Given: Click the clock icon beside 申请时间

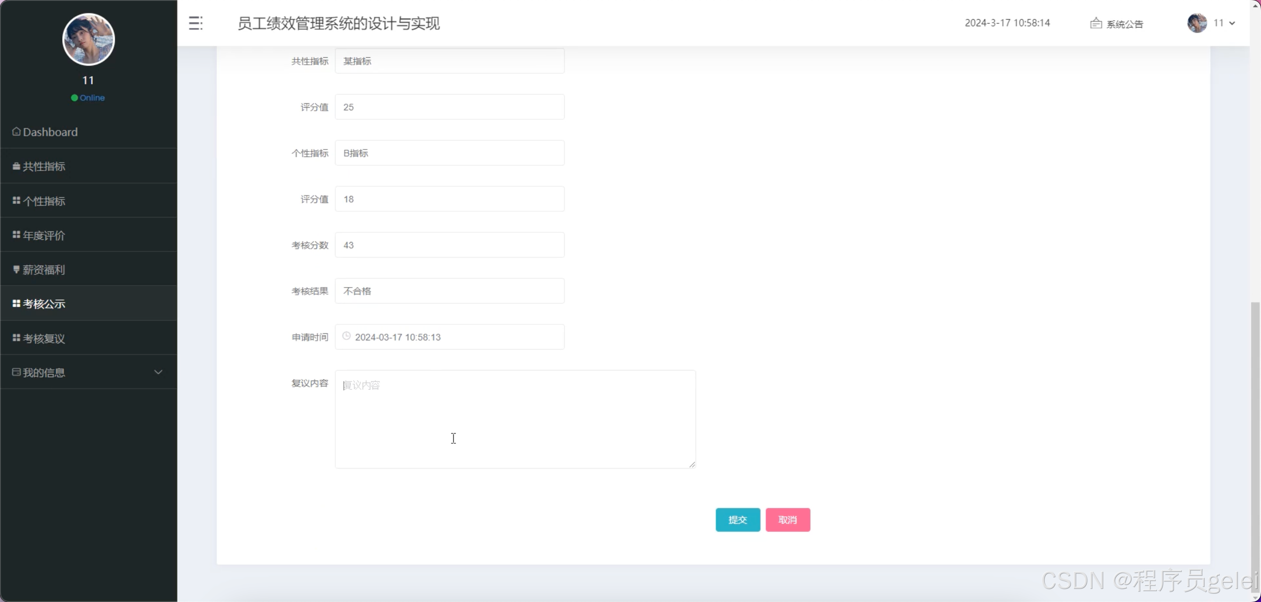Looking at the screenshot, I should [x=347, y=336].
